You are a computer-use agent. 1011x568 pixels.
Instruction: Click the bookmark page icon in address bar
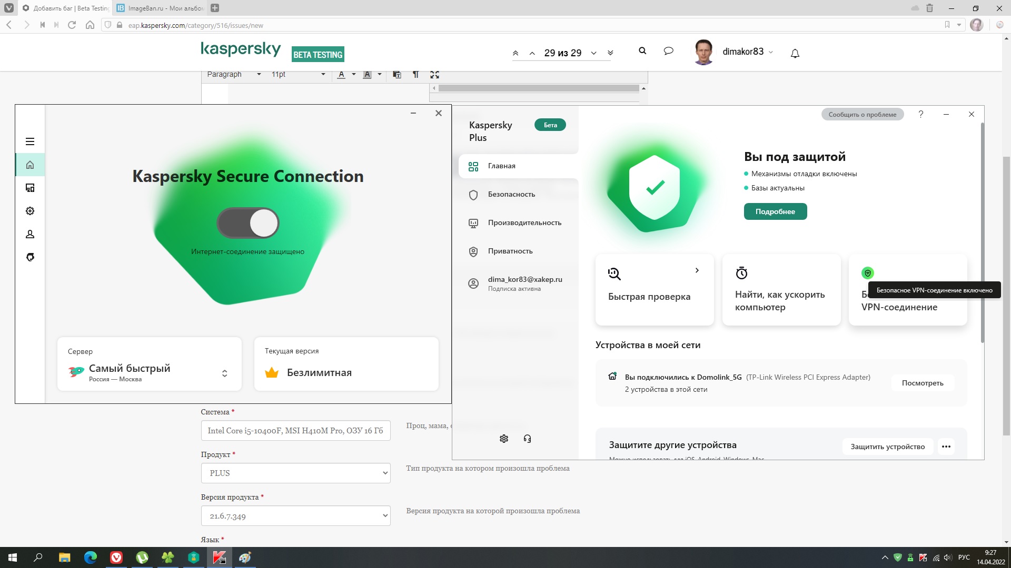click(947, 25)
